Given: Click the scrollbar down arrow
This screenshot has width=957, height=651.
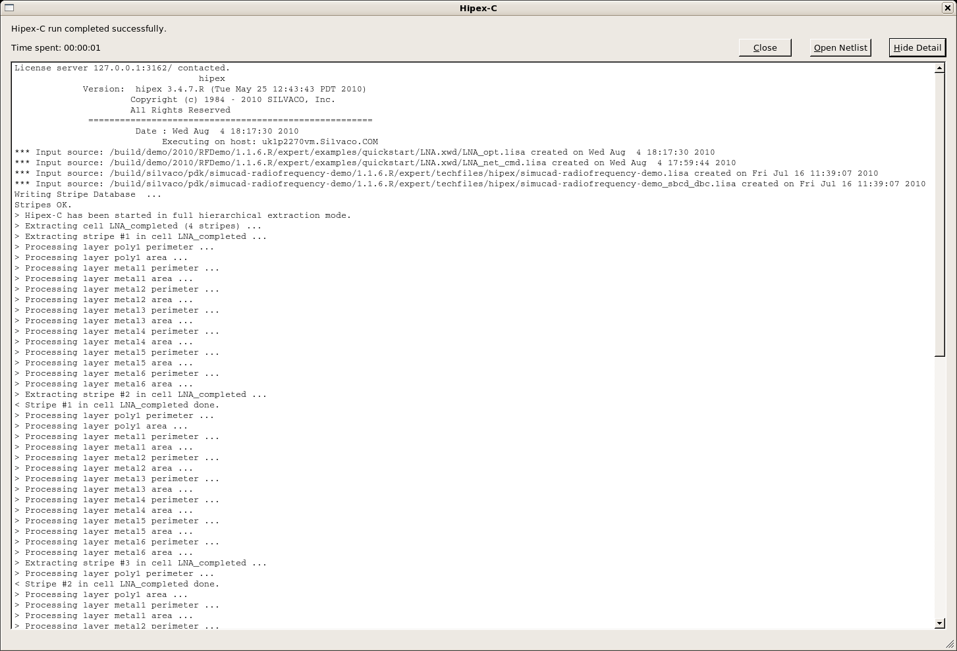Looking at the screenshot, I should (940, 623).
